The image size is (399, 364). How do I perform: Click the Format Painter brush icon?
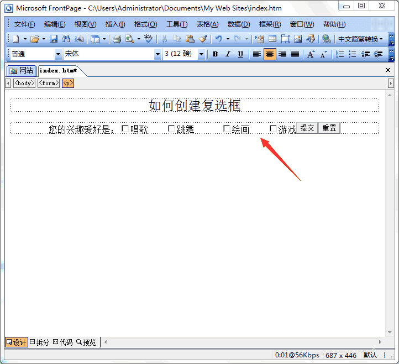point(203,39)
